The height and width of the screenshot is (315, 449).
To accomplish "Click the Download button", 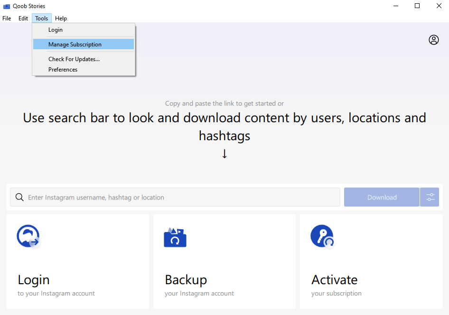I will 382,197.
